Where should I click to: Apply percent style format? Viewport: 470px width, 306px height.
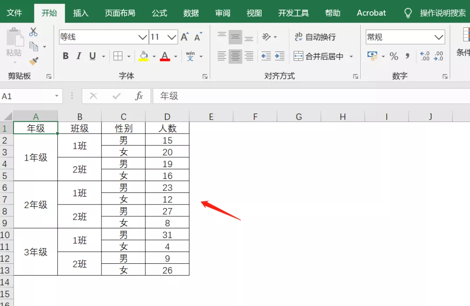[394, 56]
